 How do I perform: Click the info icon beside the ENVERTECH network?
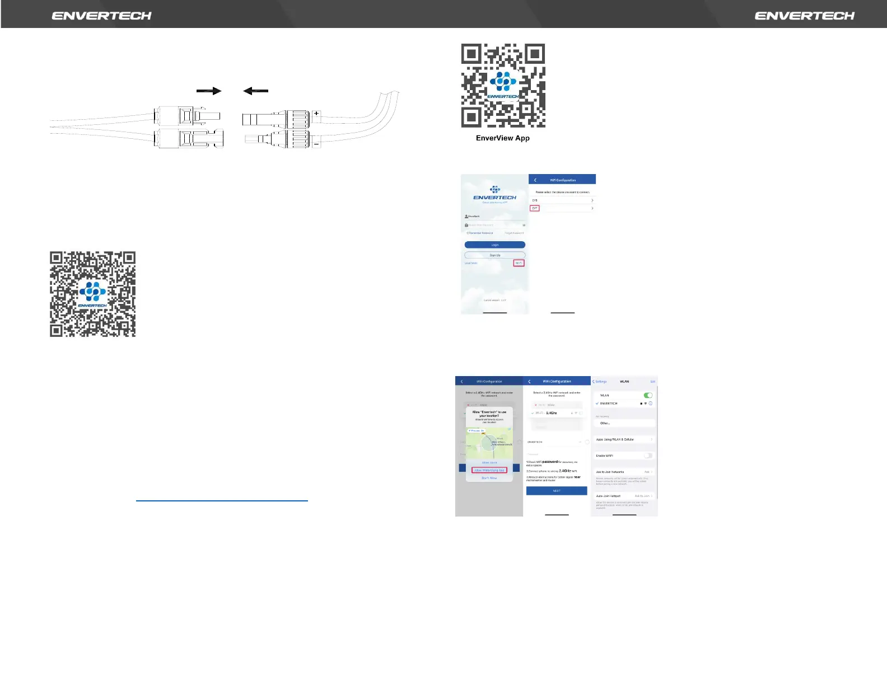(650, 404)
